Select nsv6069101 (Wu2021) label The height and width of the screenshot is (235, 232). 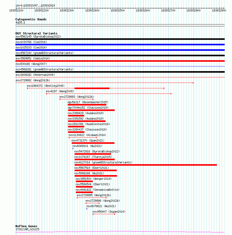click(87, 146)
